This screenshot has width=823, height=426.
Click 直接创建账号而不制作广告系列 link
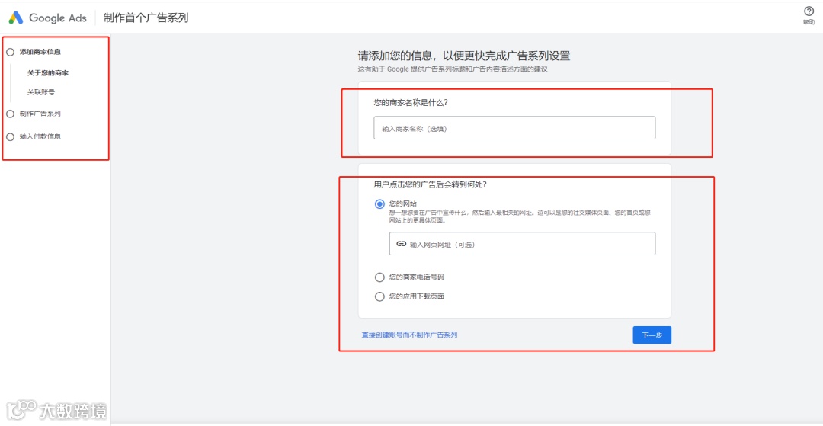[x=409, y=335]
